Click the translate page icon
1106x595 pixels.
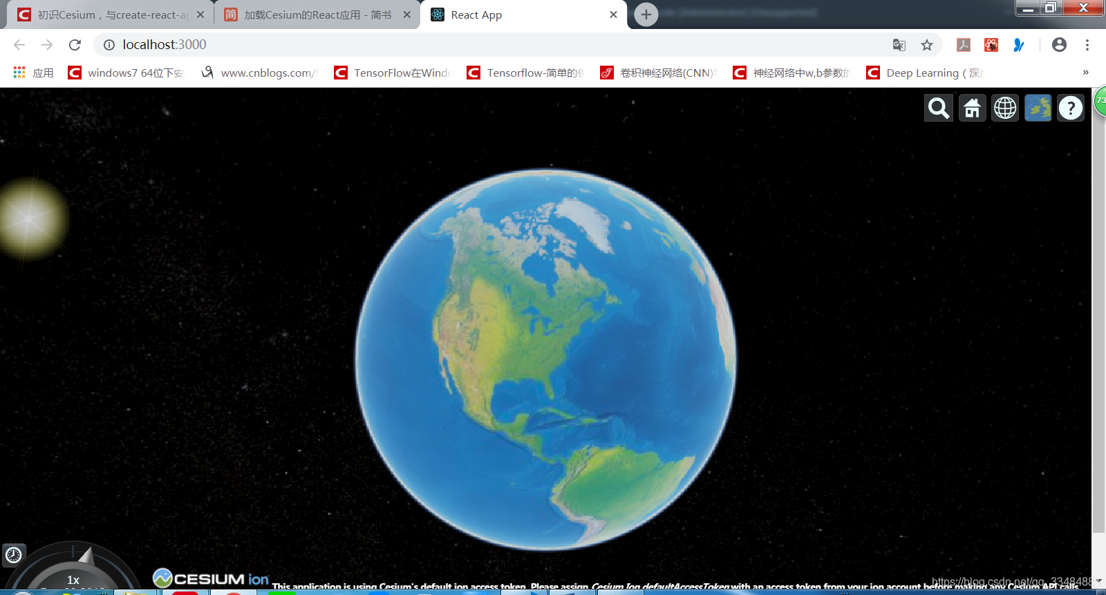pos(899,45)
